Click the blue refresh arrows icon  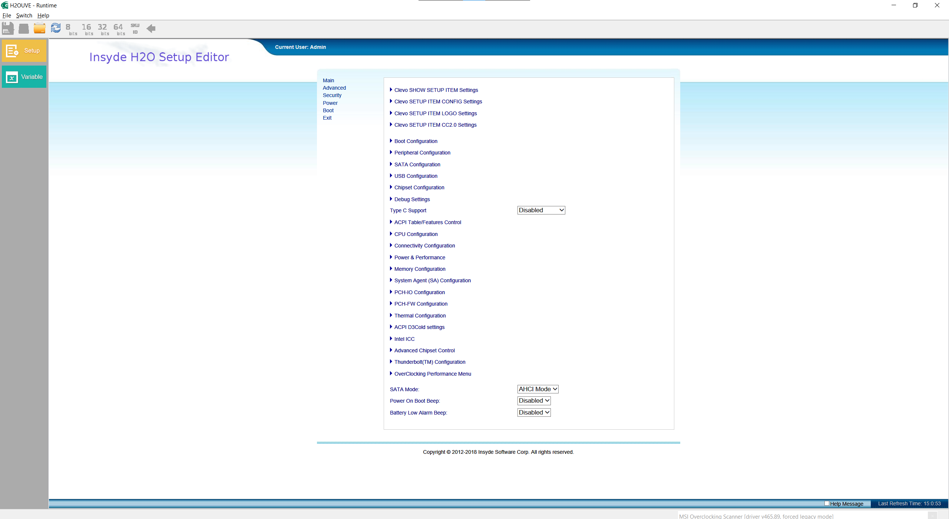tap(56, 28)
